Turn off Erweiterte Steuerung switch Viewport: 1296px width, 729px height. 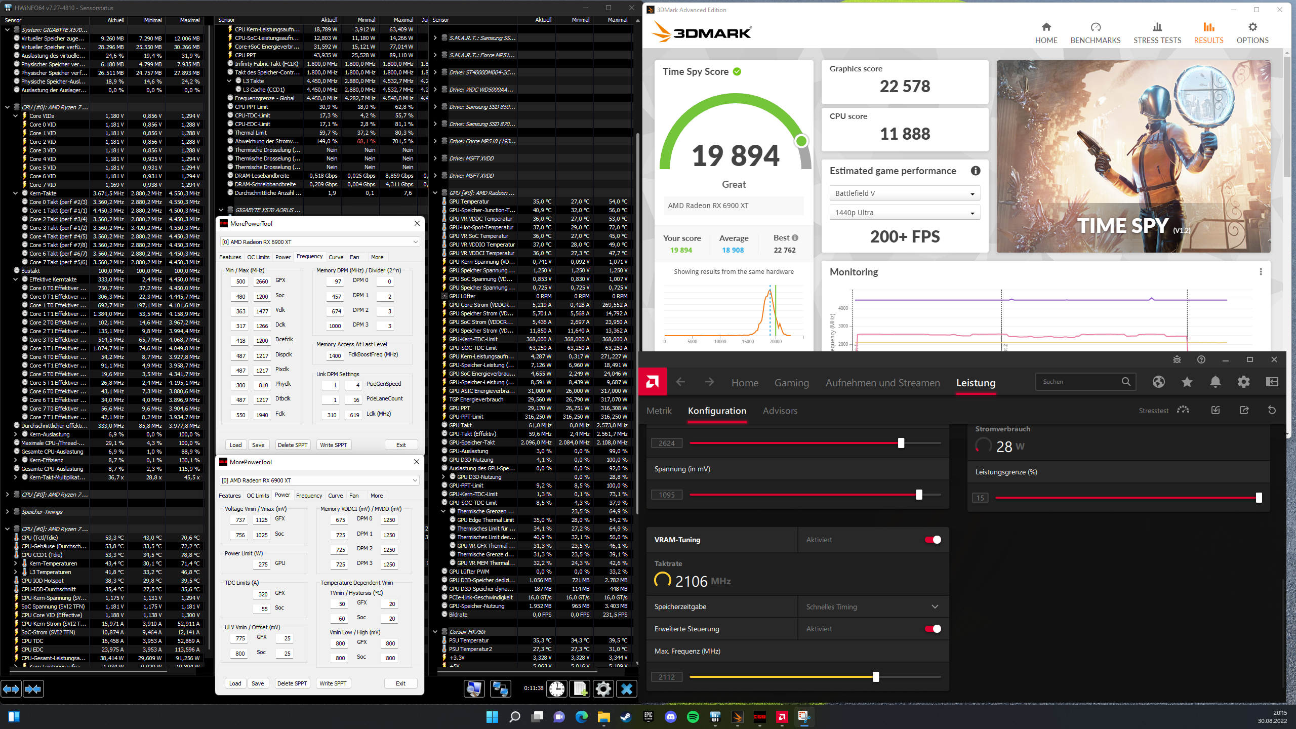pos(933,629)
